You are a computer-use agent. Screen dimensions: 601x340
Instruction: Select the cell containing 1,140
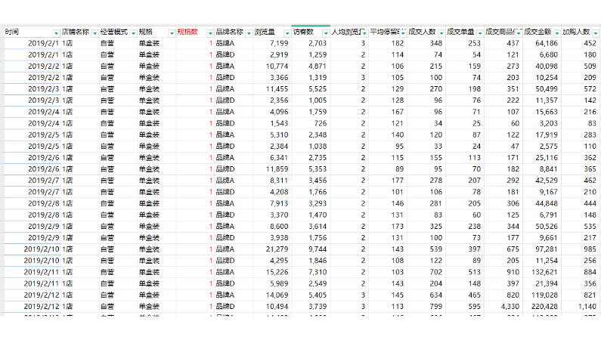[582, 307]
